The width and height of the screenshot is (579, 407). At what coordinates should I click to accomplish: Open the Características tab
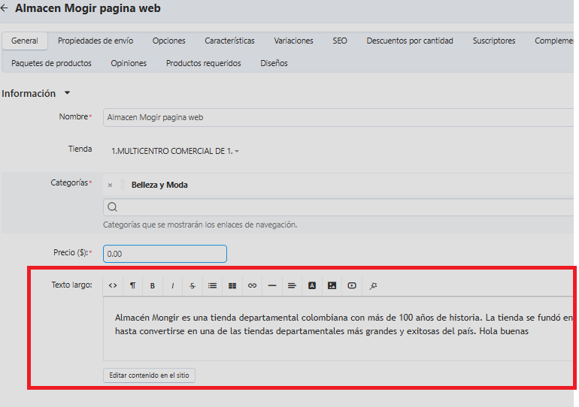[229, 41]
